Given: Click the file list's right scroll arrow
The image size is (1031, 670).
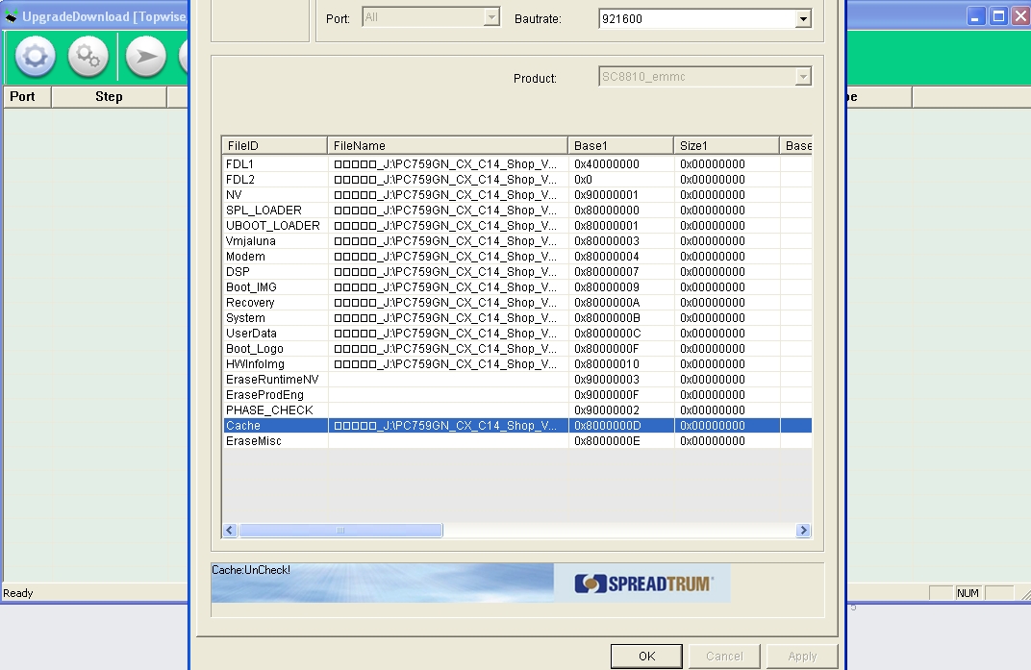Looking at the screenshot, I should click(803, 531).
